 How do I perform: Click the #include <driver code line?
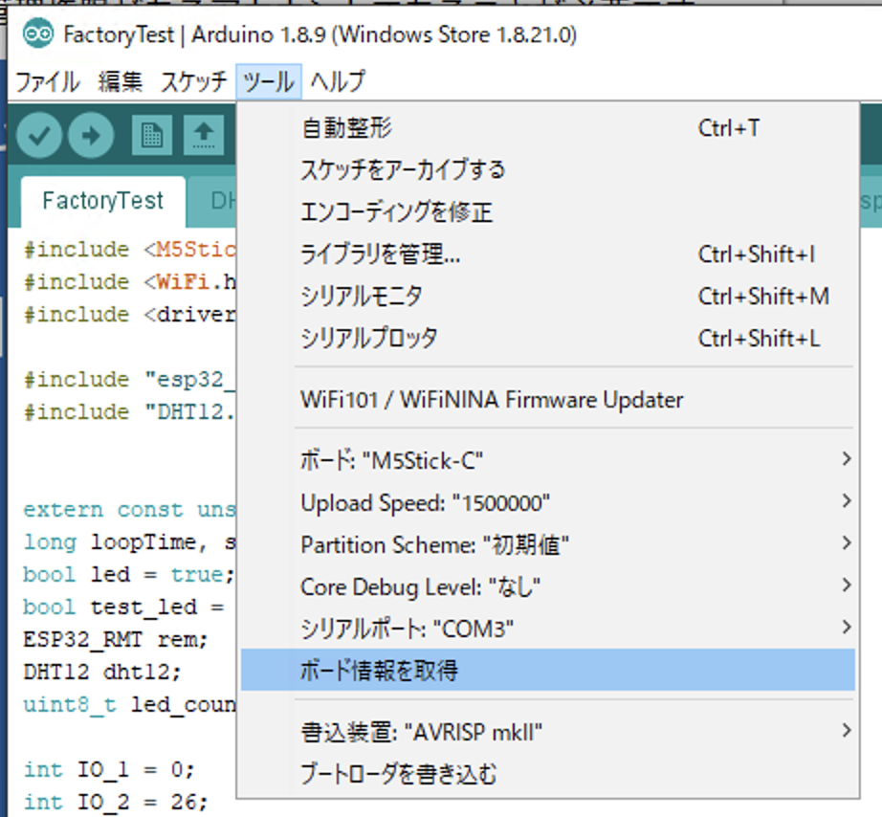(x=129, y=315)
